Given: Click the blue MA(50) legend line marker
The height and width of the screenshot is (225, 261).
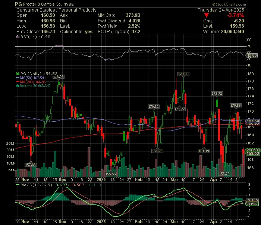Looking at the screenshot, I should pos(18,78).
